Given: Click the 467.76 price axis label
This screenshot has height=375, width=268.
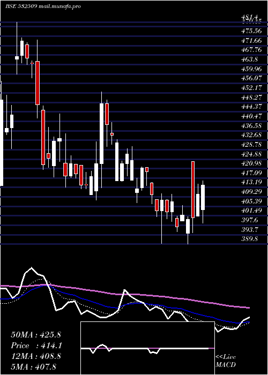Looking at the screenshot, I should tap(251, 50).
